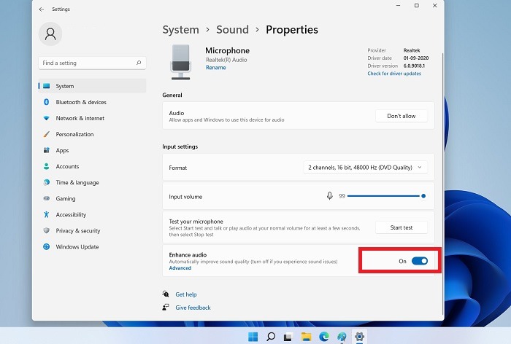Image resolution: width=511 pixels, height=344 pixels.
Task: Click the Personalization brush icon
Action: point(46,134)
